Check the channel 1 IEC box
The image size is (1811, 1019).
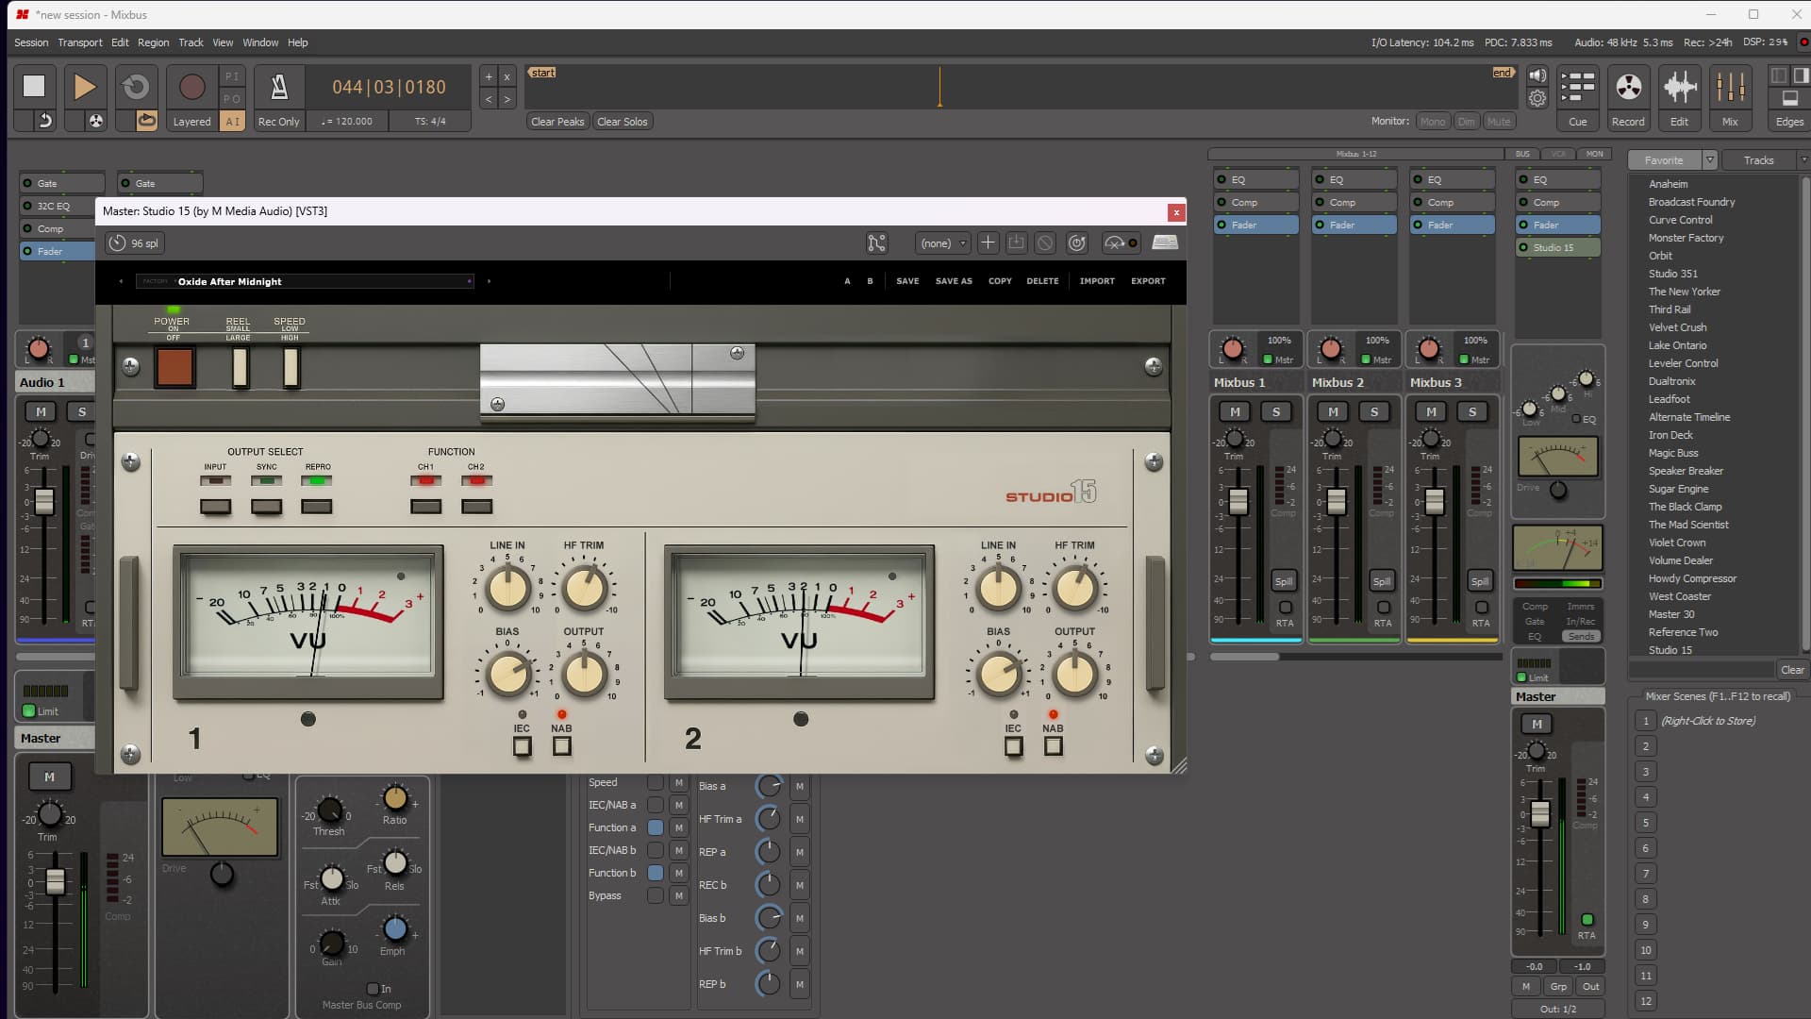tap(522, 746)
